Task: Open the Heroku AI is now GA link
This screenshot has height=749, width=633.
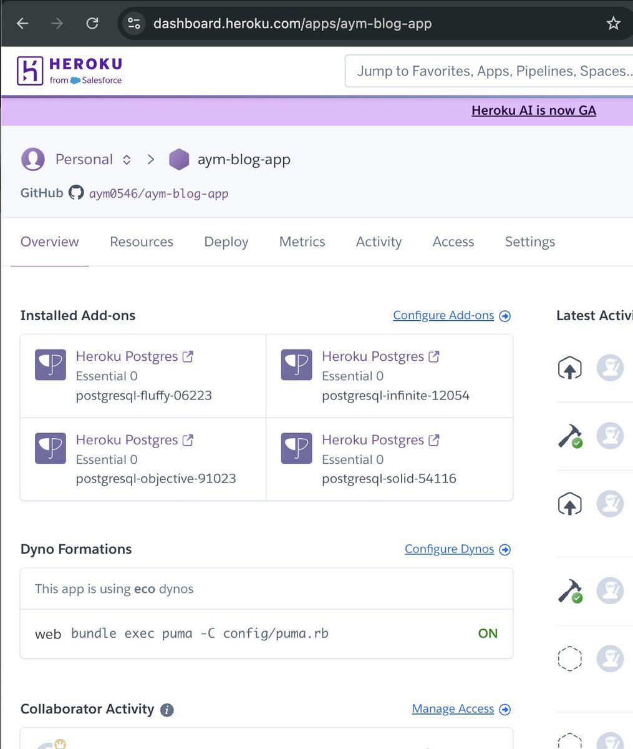Action: coord(534,110)
